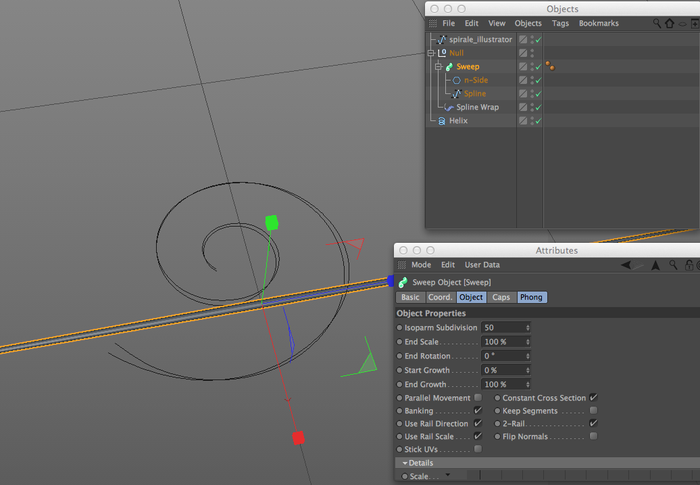700x485 pixels.
Task: Click the search magnifier in Objects panel
Action: point(657,23)
